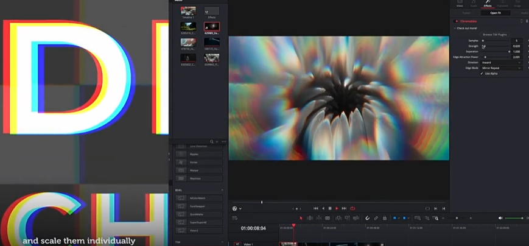This screenshot has width=529, height=246.
Task: Click the red Play button
Action: [x=337, y=208]
